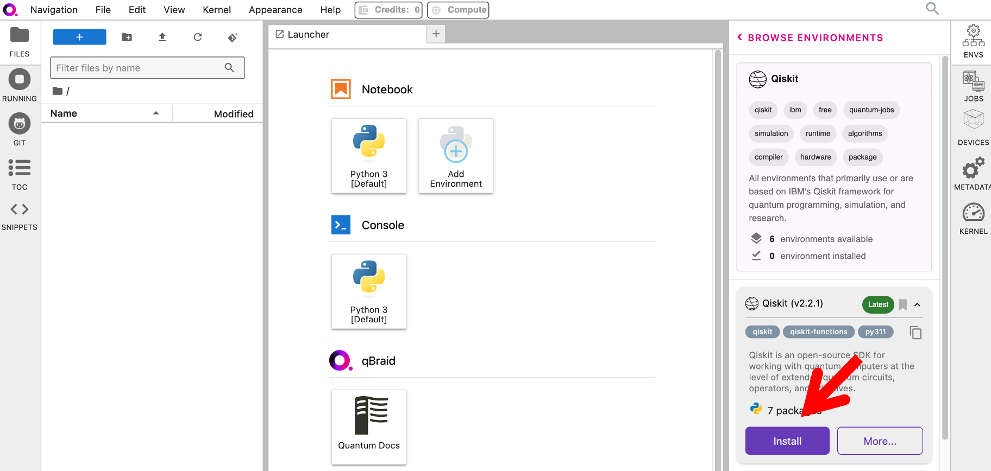Image resolution: width=991 pixels, height=471 pixels.
Task: Click the Git clone repository icon
Action: (x=233, y=37)
